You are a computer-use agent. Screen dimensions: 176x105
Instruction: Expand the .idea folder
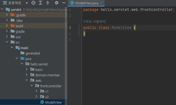[x=7, y=20]
